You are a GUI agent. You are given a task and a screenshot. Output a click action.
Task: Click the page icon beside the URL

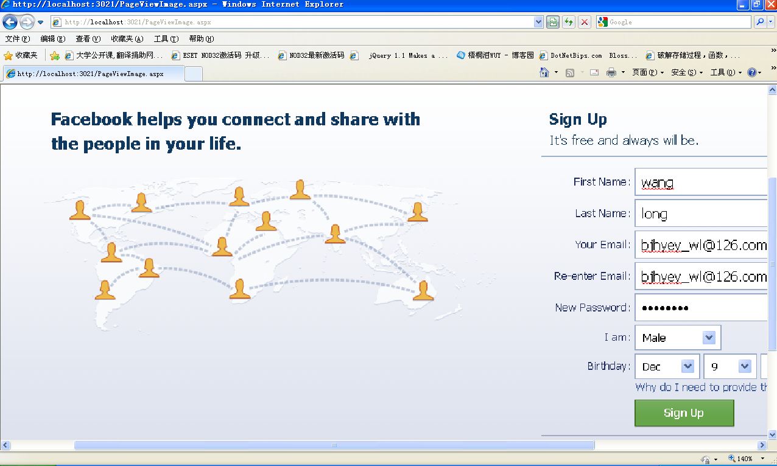(57, 22)
